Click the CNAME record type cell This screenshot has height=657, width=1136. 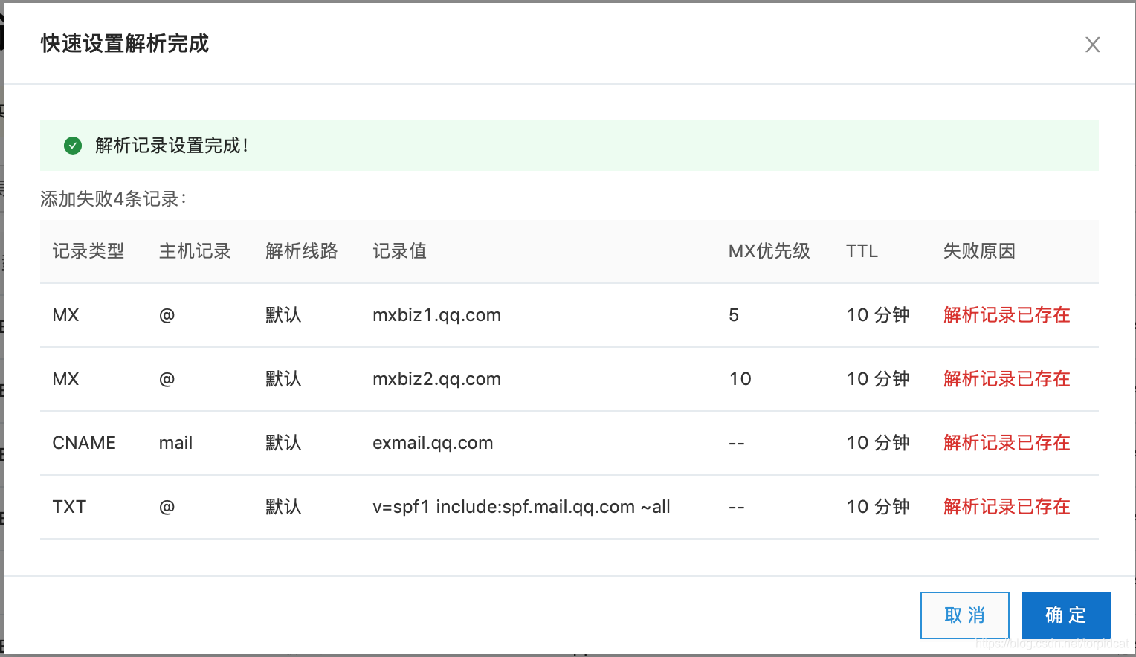(x=84, y=443)
